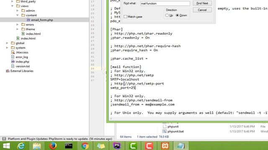
Task: Click the External Libraries icon
Action: coord(8,71)
